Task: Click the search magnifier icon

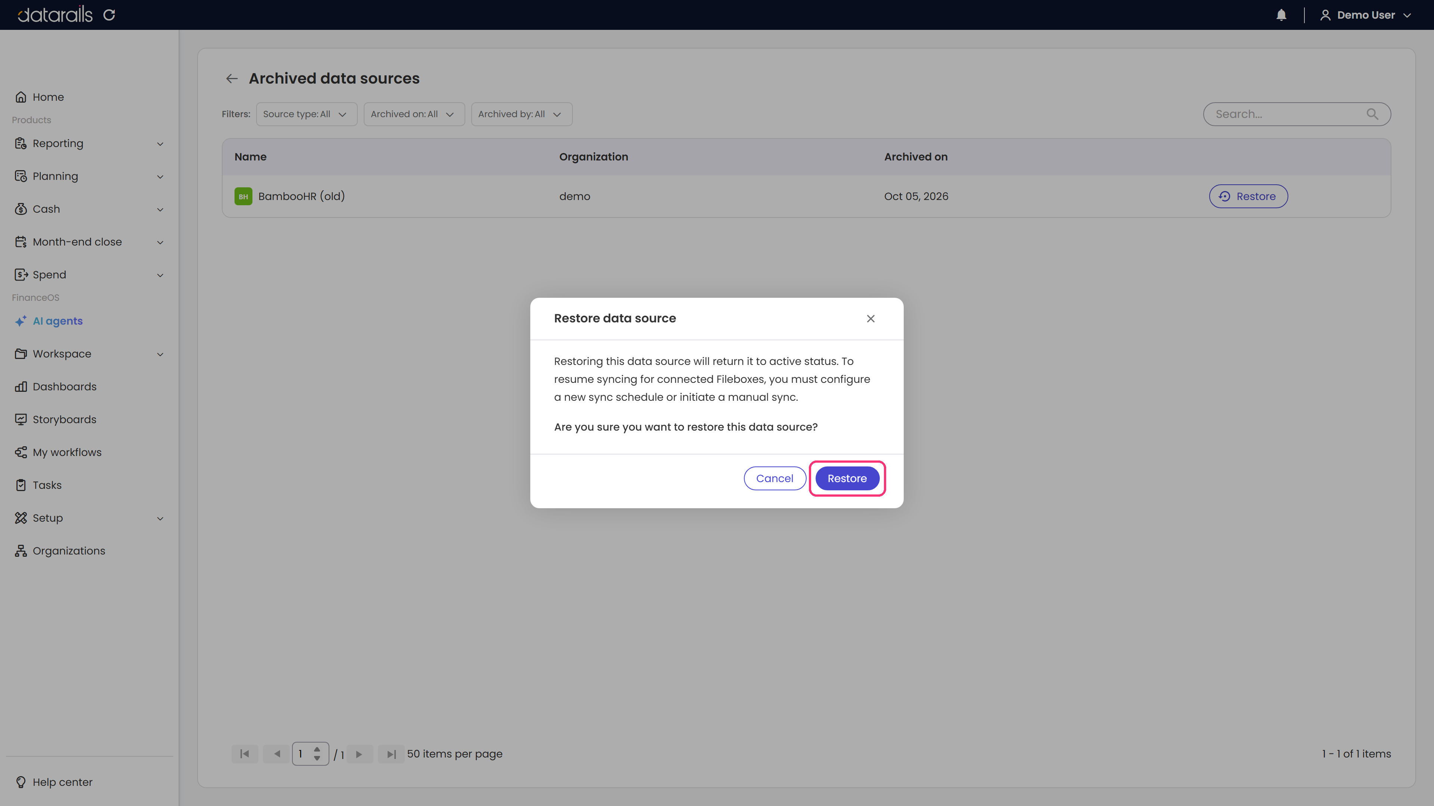Action: pos(1372,114)
